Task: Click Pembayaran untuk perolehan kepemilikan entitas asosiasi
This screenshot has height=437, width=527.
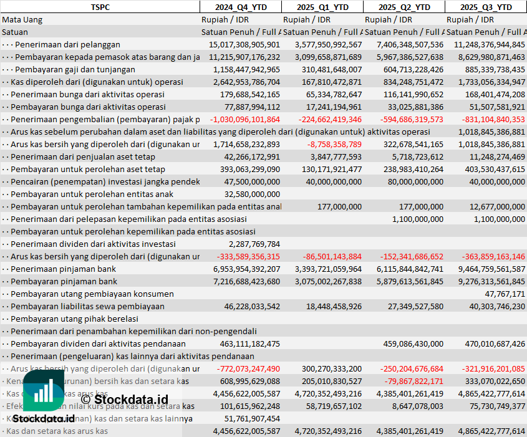Action: [133, 231]
